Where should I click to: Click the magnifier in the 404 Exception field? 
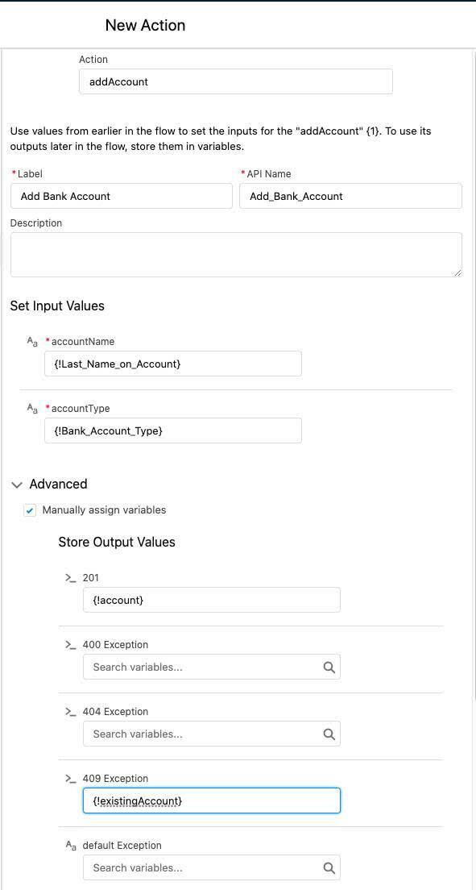pyautogui.click(x=329, y=734)
